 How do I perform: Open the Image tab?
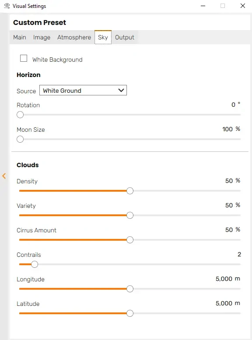42,37
